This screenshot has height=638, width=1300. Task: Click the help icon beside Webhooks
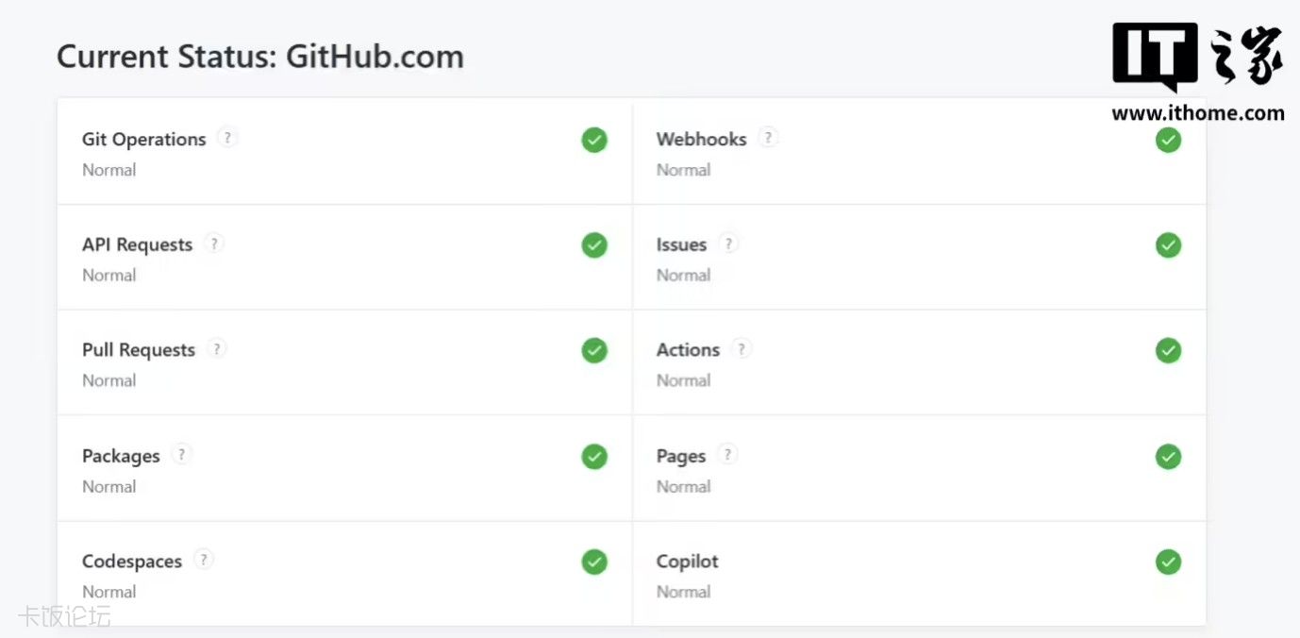[x=769, y=138]
